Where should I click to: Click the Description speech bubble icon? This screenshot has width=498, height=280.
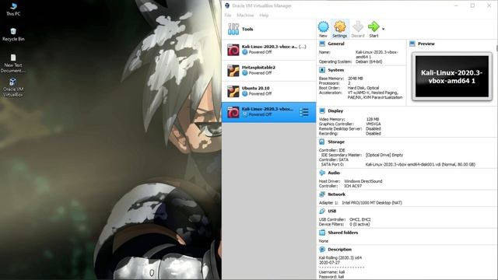(322, 250)
